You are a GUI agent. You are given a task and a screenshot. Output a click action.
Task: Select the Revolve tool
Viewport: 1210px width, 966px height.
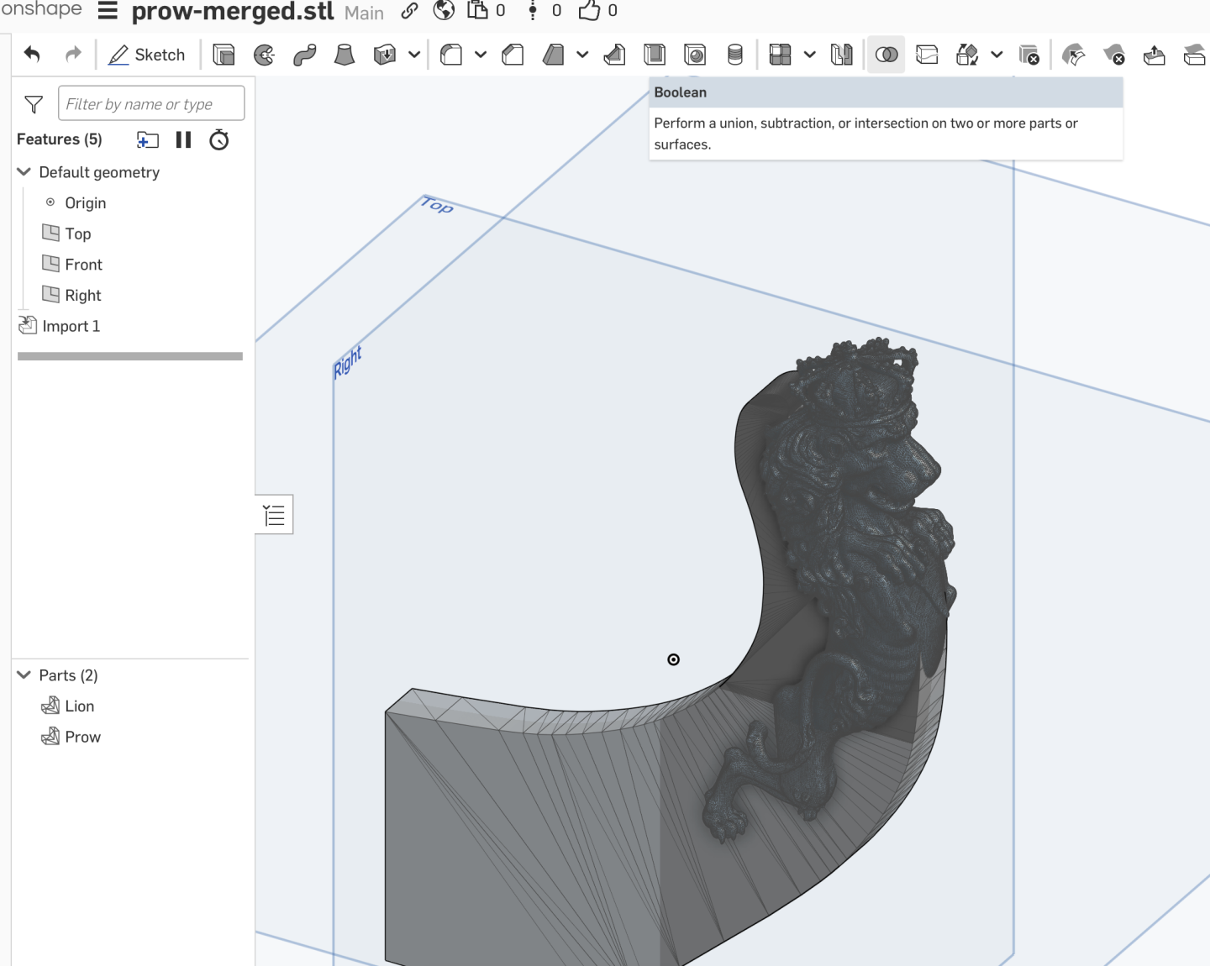265,54
